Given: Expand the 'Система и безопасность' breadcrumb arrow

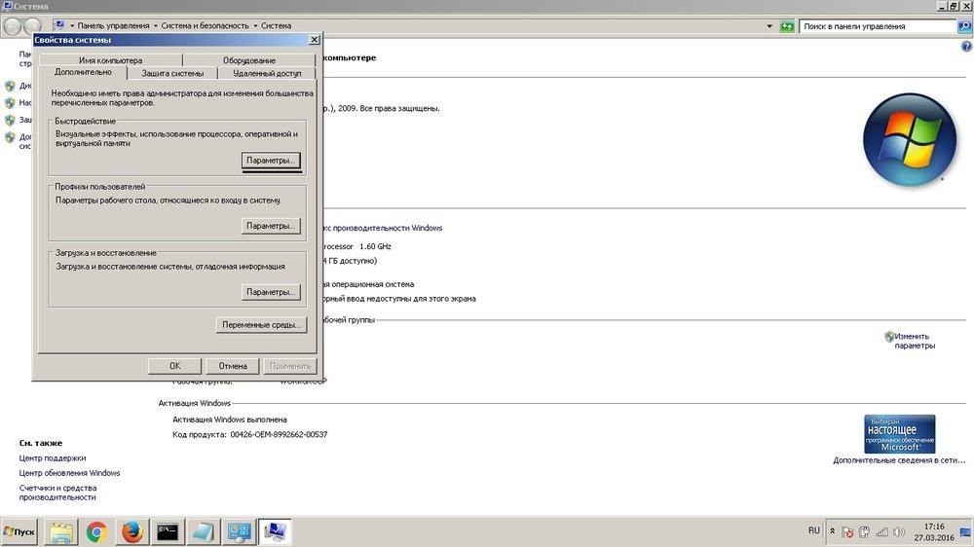Looking at the screenshot, I should (x=255, y=26).
